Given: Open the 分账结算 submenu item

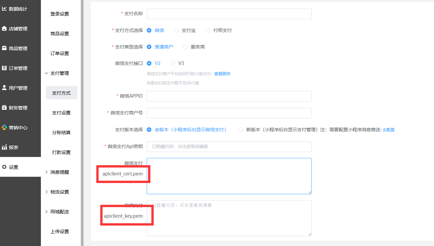Looking at the screenshot, I should click(61, 133).
